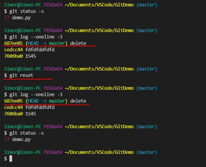
Task: Click 687ee05 in the second log output
Action: (x=14, y=101)
